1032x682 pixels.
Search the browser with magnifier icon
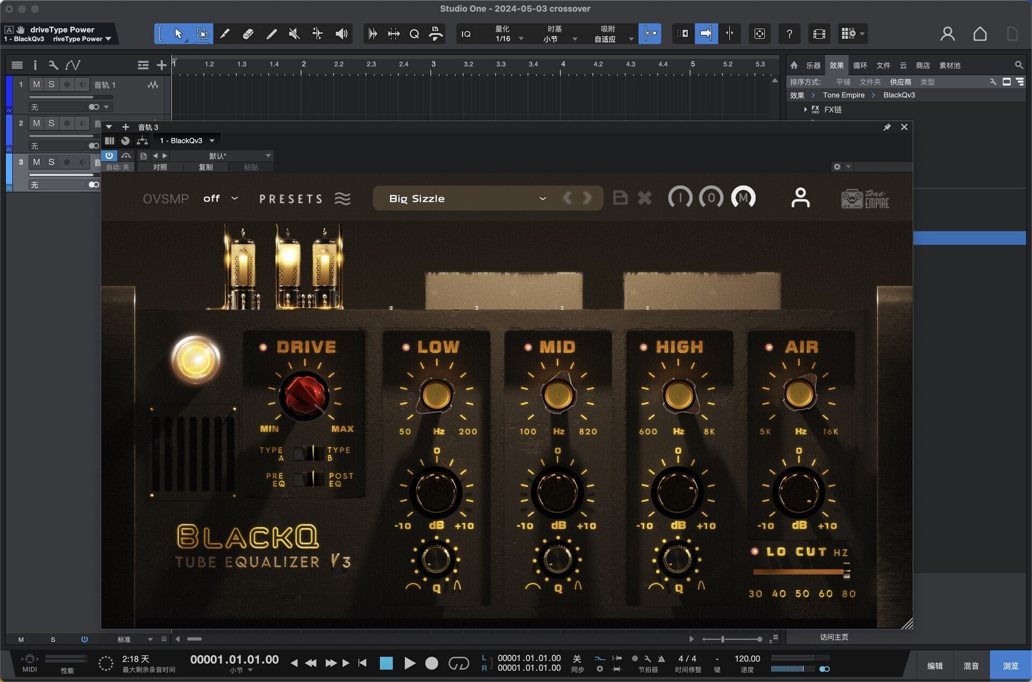[1019, 65]
